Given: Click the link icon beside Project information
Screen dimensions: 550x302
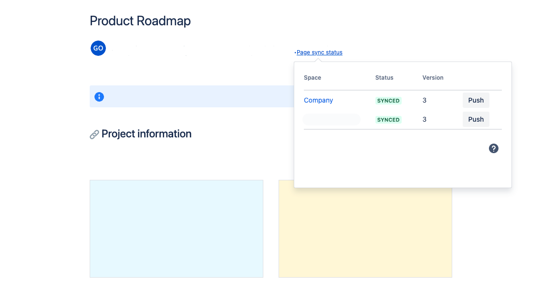Looking at the screenshot, I should (x=94, y=134).
